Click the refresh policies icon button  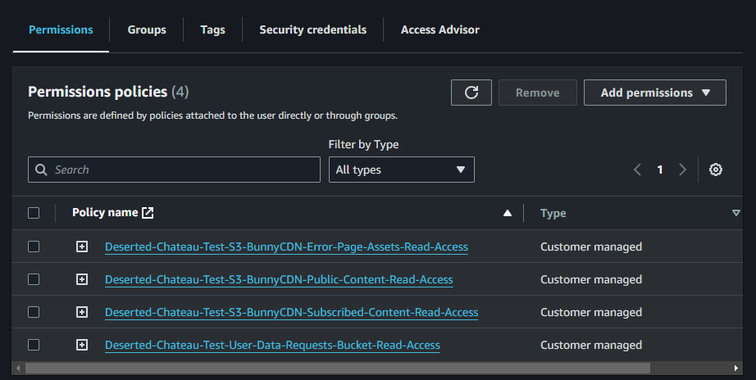[x=471, y=93]
